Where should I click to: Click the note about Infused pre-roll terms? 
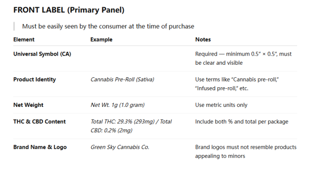tap(237, 84)
